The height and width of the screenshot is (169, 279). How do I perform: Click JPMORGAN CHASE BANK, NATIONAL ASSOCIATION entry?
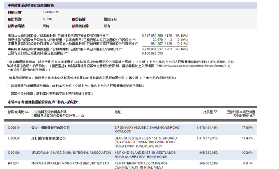[x=66, y=153]
